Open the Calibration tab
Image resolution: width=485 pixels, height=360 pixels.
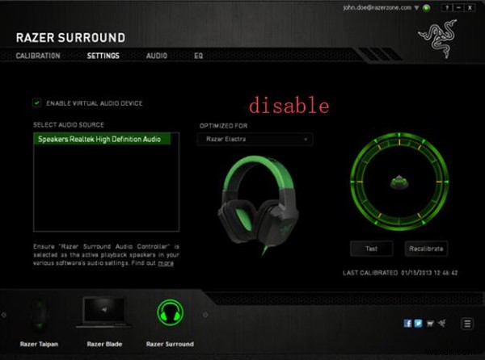(38, 56)
